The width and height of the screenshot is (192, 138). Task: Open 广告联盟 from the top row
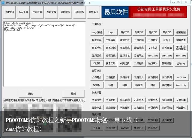click(x=37, y=12)
